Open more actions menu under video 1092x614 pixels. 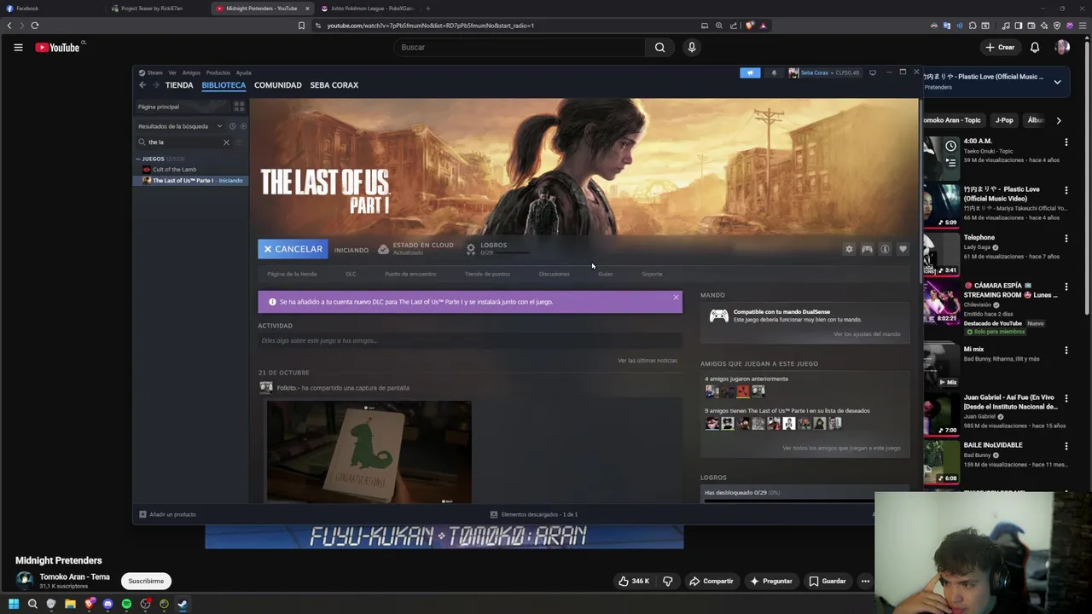click(865, 581)
